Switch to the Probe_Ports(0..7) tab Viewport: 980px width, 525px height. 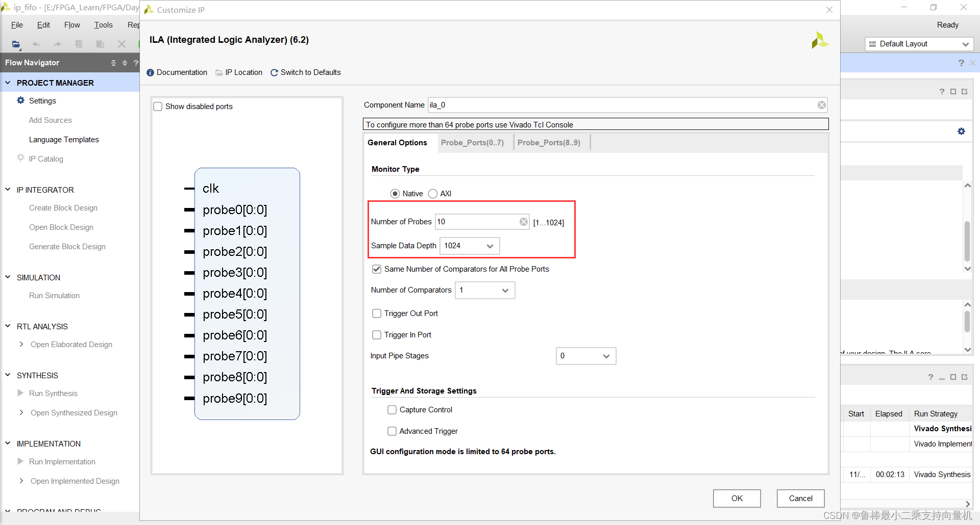coord(472,143)
